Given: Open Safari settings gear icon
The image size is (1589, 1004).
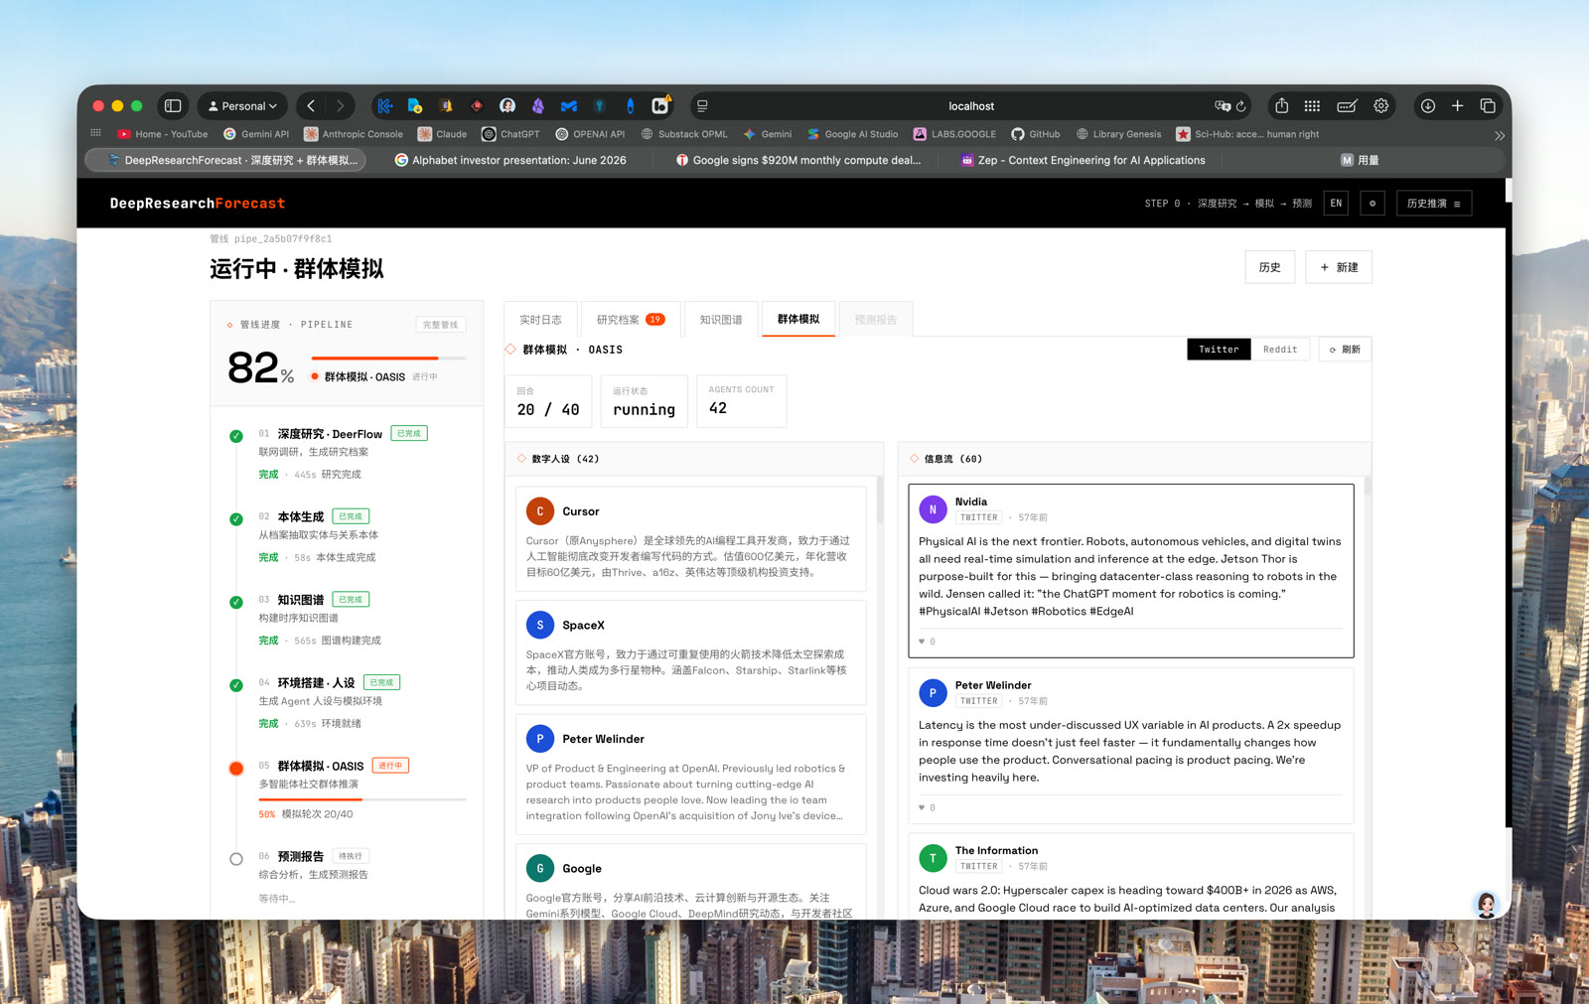Looking at the screenshot, I should (x=1381, y=106).
